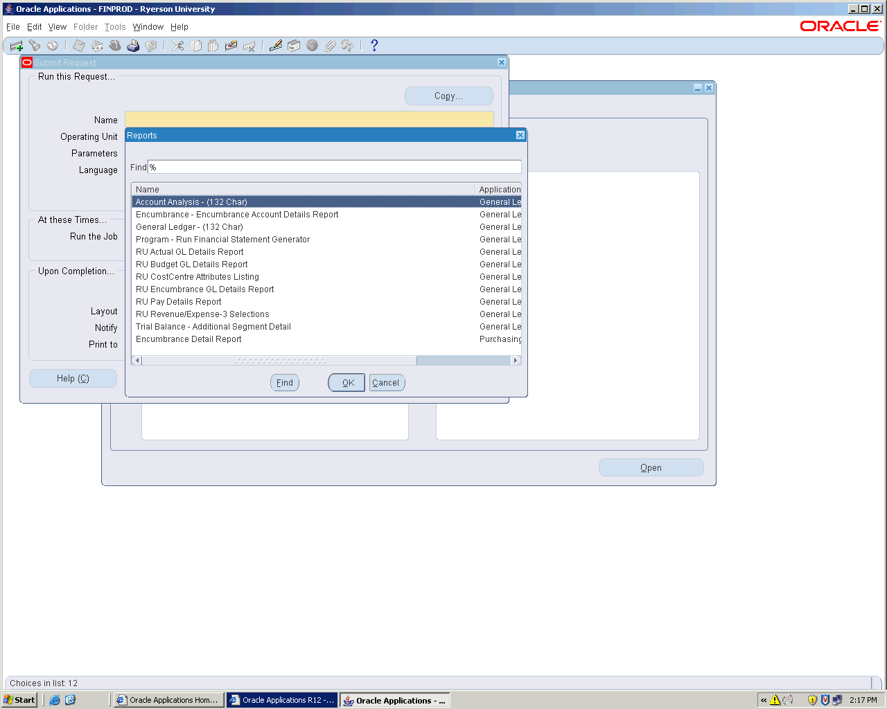Click the Paste clipboard toolbar icon
887x709 pixels.
click(213, 46)
